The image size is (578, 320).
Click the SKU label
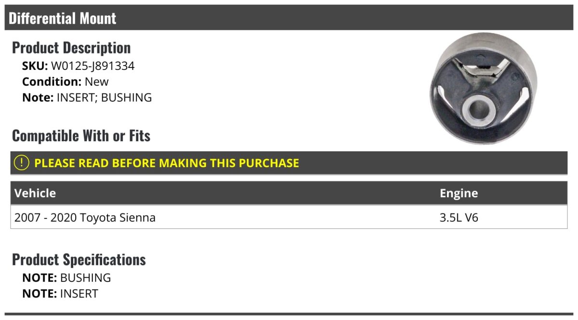(x=35, y=66)
